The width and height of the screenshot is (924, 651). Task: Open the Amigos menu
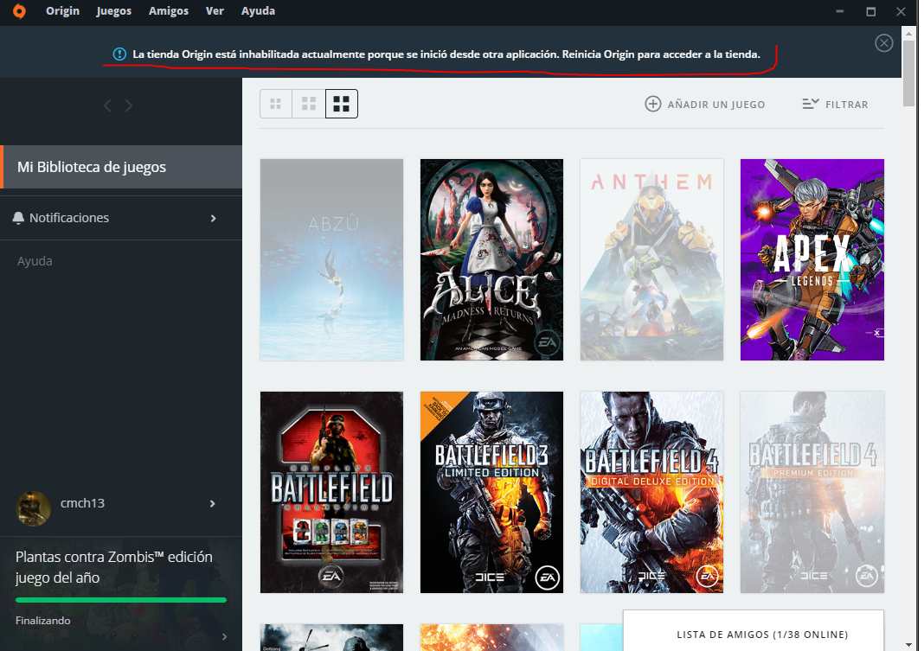[169, 11]
